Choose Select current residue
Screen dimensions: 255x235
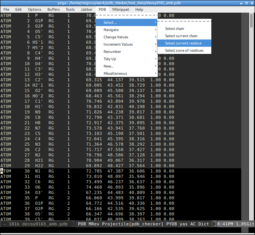pyautogui.click(x=184, y=43)
